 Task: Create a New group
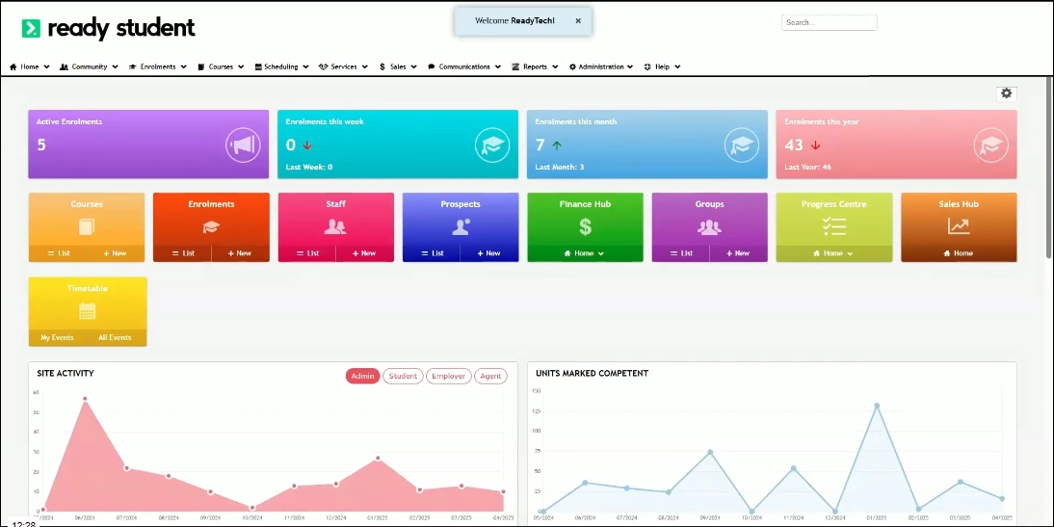738,253
